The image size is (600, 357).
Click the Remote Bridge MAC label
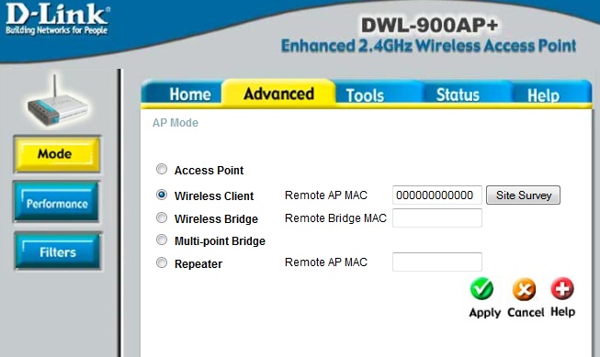335,218
